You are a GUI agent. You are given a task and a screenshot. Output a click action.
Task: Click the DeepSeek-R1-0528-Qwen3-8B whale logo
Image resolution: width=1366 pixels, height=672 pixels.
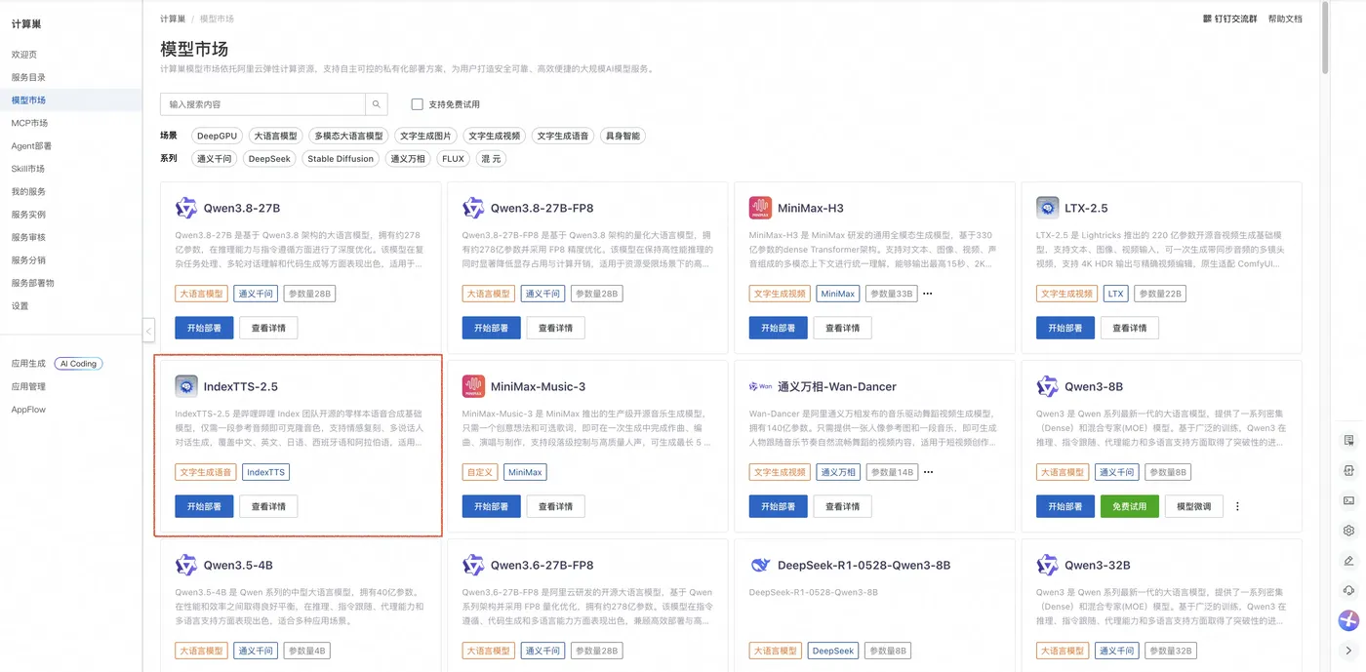760,565
